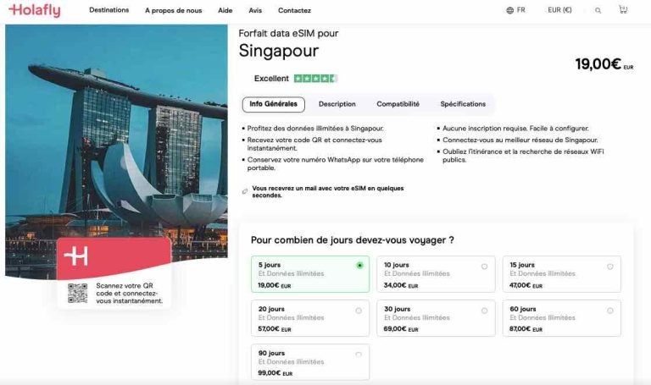
Task: Go to the Contactez link
Action: tap(294, 11)
